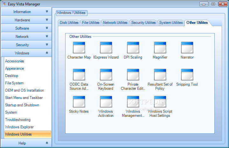
Task: Open Appearance under Windows
Action: pyautogui.click(x=14, y=68)
